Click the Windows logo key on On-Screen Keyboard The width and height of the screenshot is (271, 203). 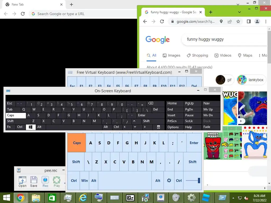click(31, 127)
